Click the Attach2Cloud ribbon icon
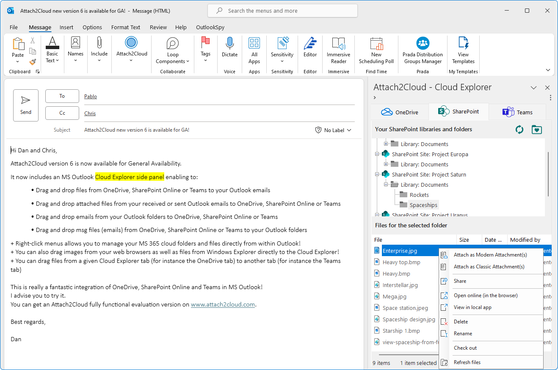Viewport: 558px width, 370px height. click(131, 43)
